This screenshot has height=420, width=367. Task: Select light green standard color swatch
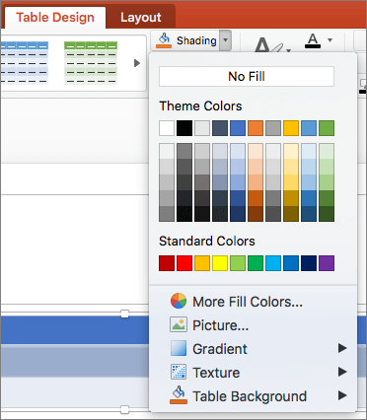238,263
